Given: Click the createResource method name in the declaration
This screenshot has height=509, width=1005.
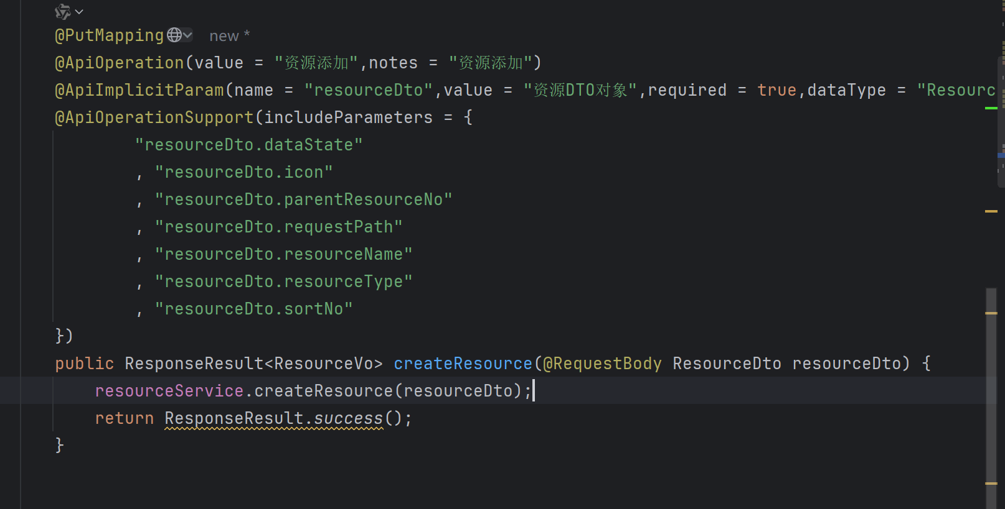Looking at the screenshot, I should click(463, 364).
